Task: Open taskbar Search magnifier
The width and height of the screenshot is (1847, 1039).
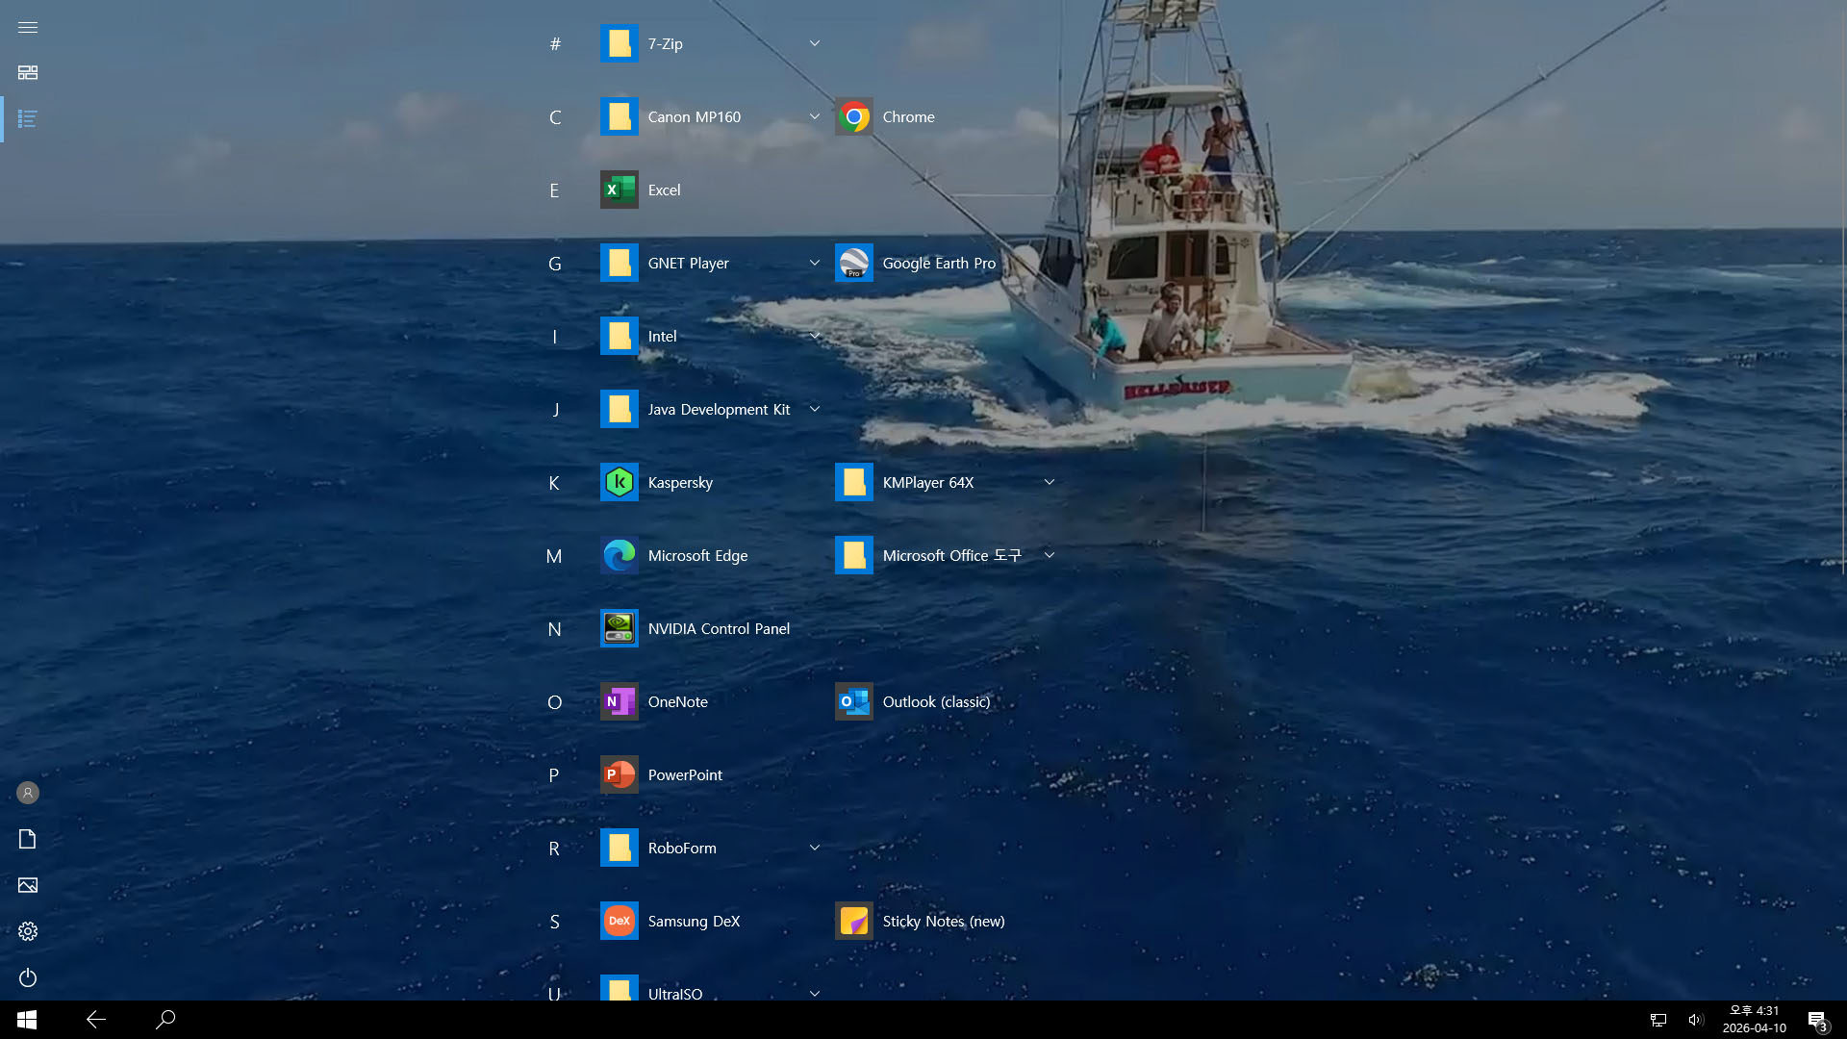Action: point(165,1020)
